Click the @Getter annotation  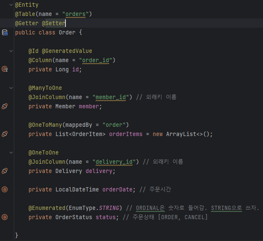tap(27, 23)
